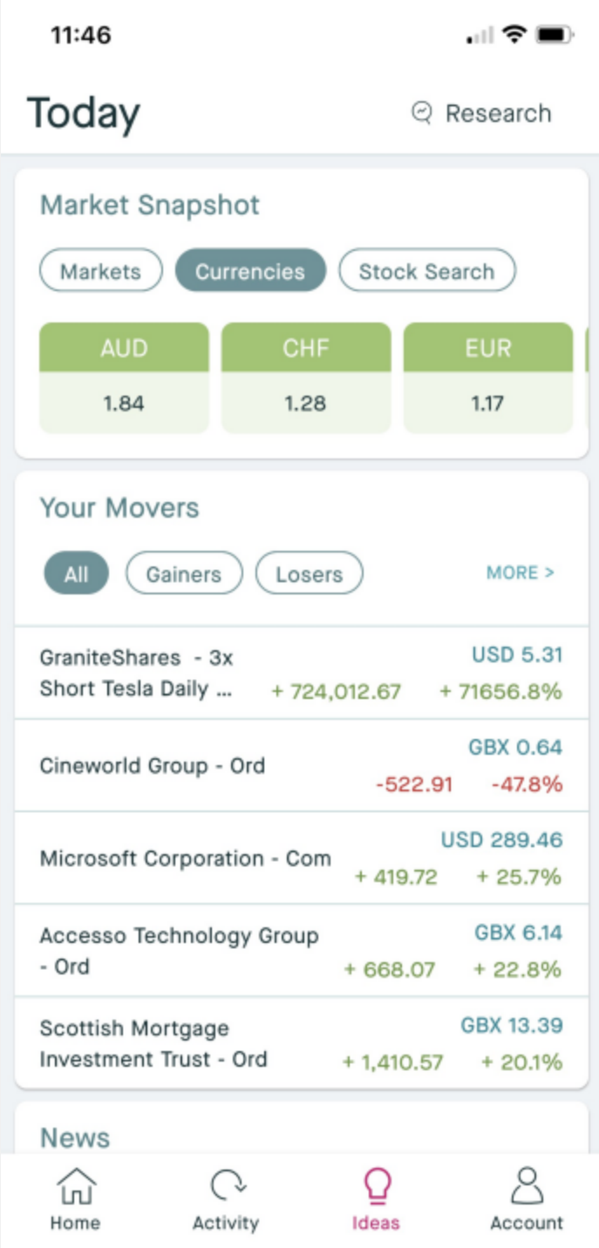Open the AUD currency card
Image resolution: width=599 pixels, height=1248 pixels.
coord(124,378)
